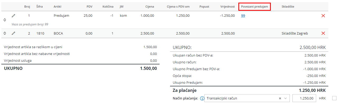Select the Artikl column header
This screenshot has width=342, height=106.
click(x=57, y=7)
